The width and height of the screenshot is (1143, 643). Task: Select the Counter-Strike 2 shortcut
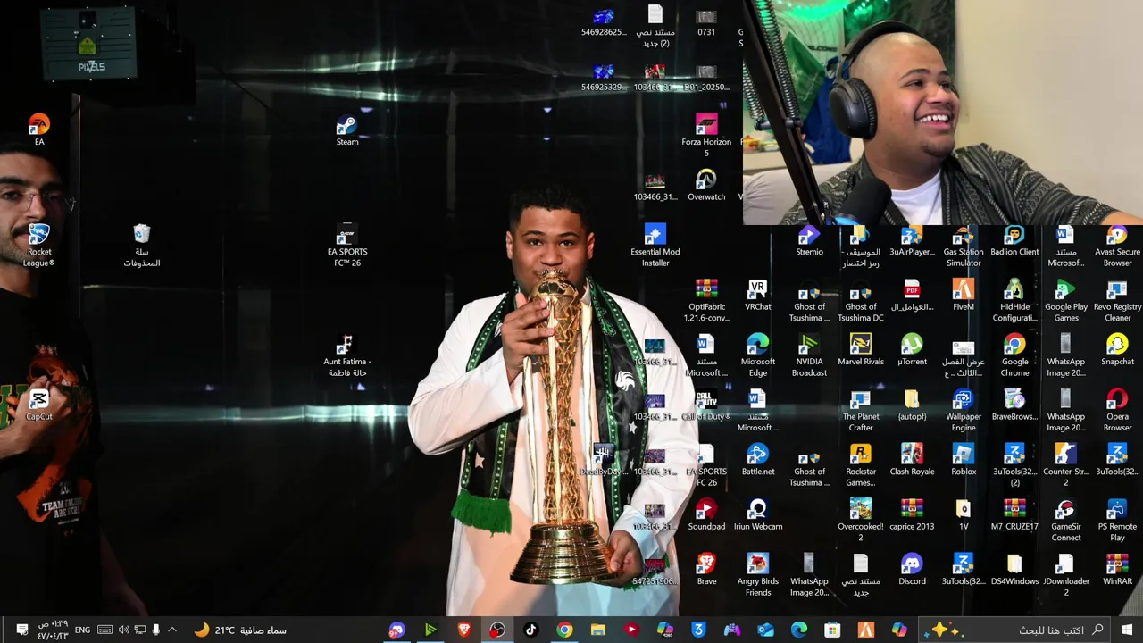coord(1066,465)
